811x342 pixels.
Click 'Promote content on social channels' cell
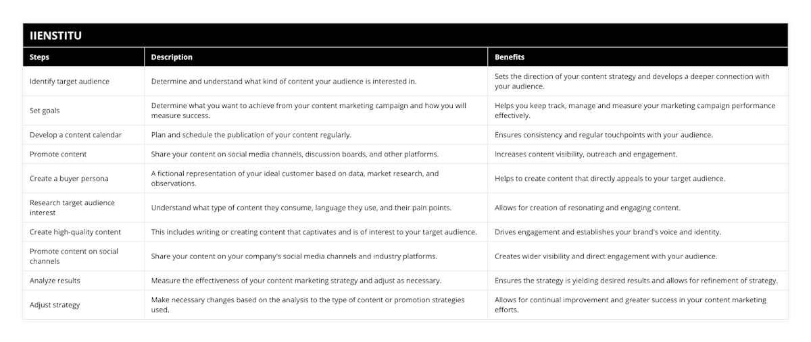(x=74, y=256)
